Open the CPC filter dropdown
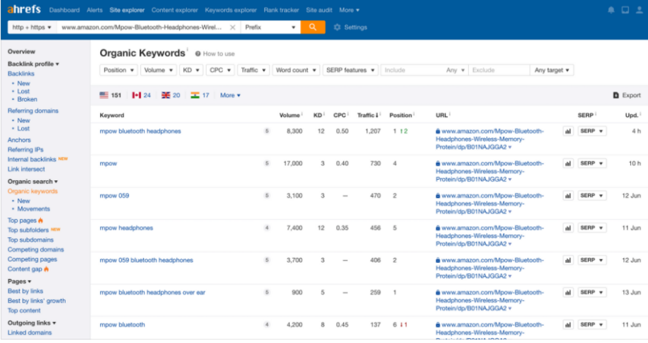Image resolution: width=648 pixels, height=343 pixels. click(x=220, y=71)
